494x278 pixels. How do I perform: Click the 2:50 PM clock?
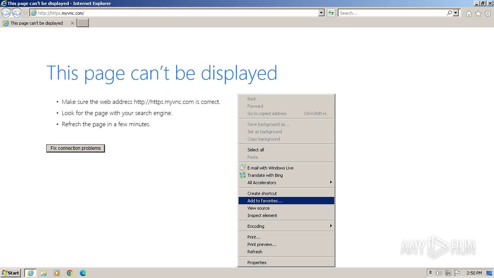pyautogui.click(x=474, y=273)
